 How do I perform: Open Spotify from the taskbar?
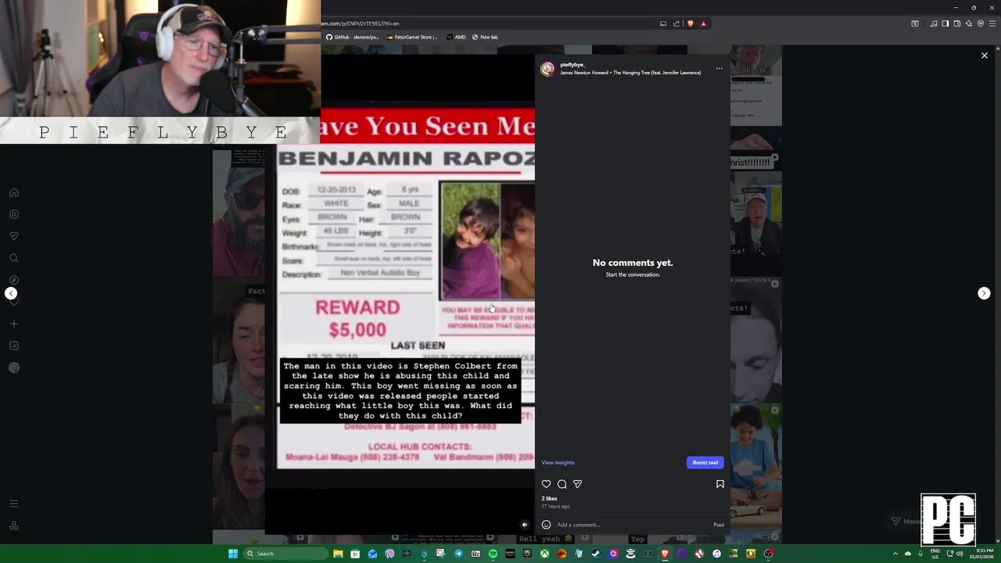(493, 554)
